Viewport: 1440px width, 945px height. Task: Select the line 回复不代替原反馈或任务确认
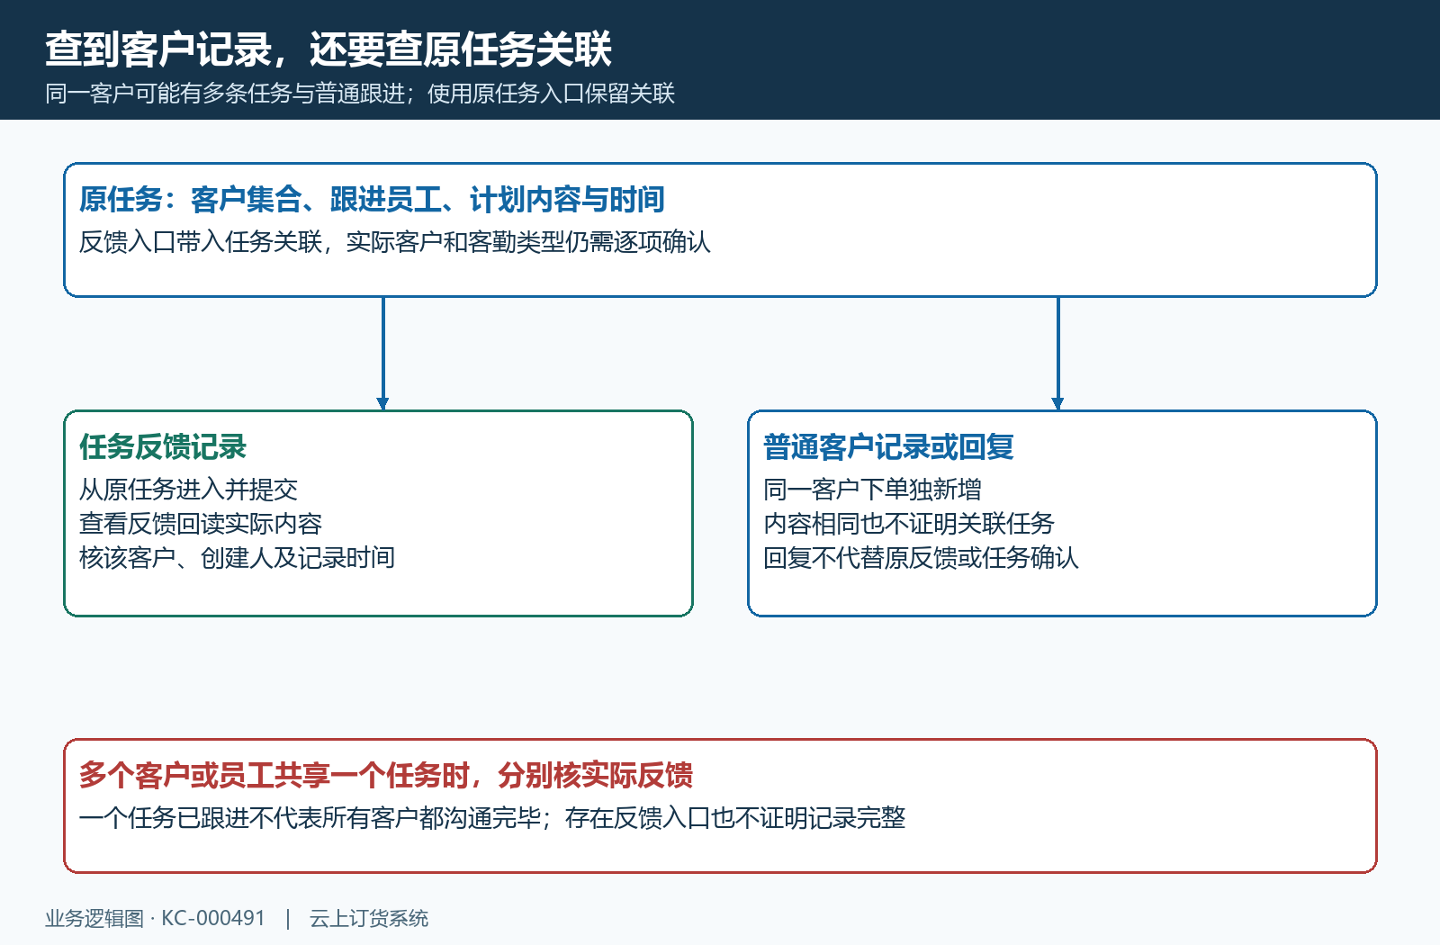[921, 558]
